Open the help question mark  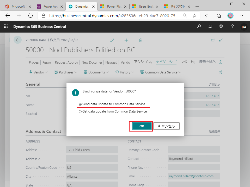pyautogui.click(x=233, y=27)
